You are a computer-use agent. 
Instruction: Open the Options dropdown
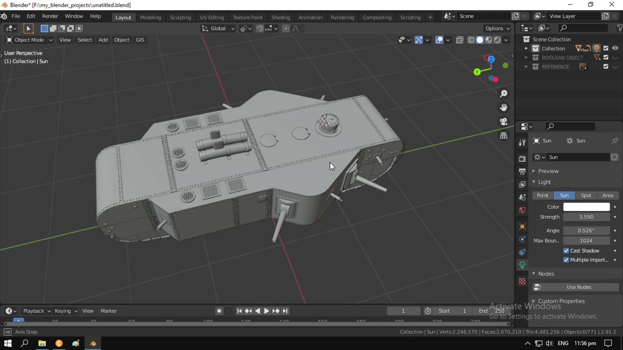(497, 28)
